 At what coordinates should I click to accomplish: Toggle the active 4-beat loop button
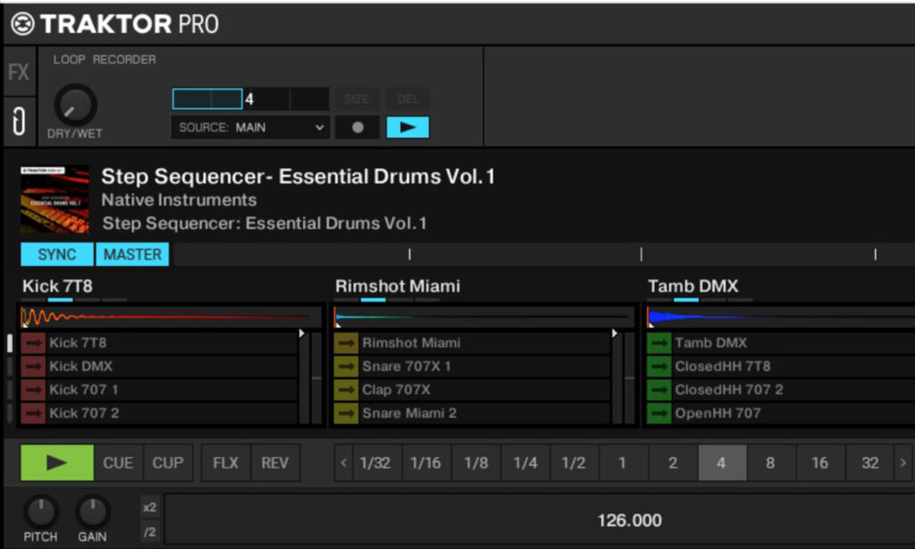(x=722, y=462)
